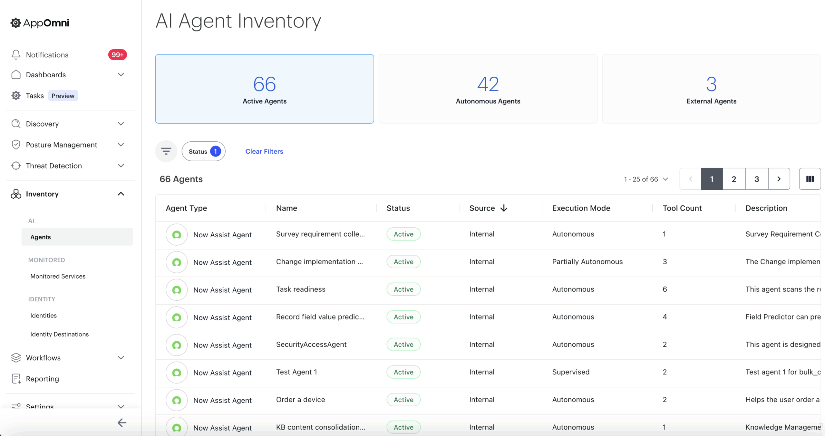Click the Posture Management shield icon
Image resolution: width=825 pixels, height=436 pixels.
click(16, 145)
